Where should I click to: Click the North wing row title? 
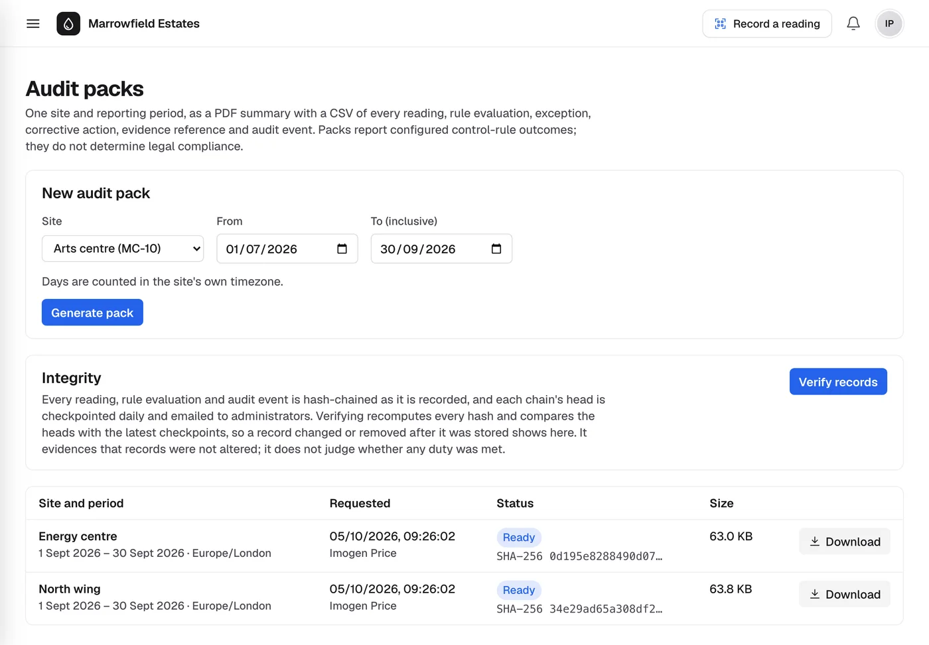click(70, 589)
